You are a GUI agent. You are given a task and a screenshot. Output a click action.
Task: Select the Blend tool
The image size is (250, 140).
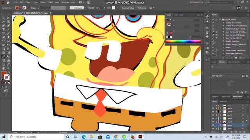pos(8,56)
